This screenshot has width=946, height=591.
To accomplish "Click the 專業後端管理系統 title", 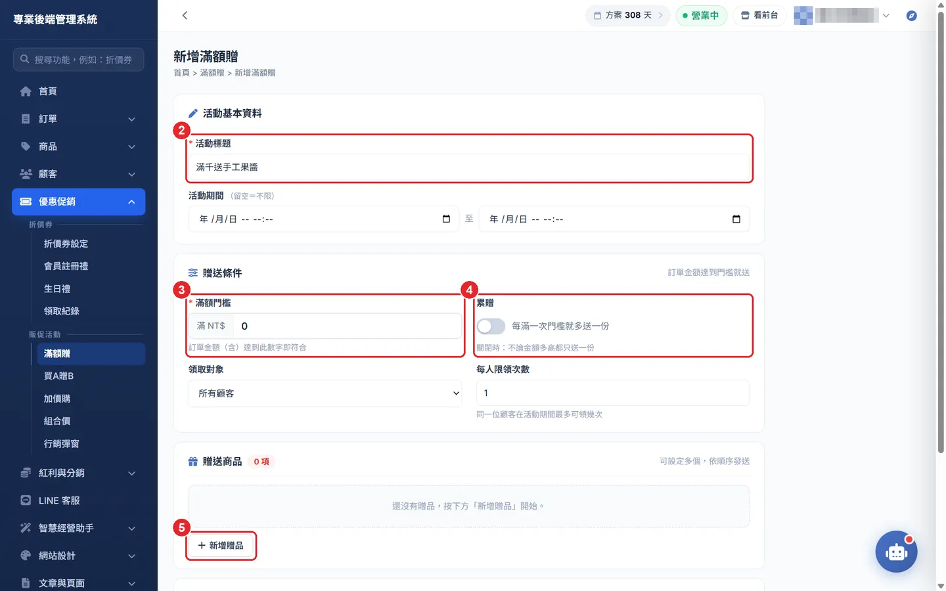I will pos(55,20).
